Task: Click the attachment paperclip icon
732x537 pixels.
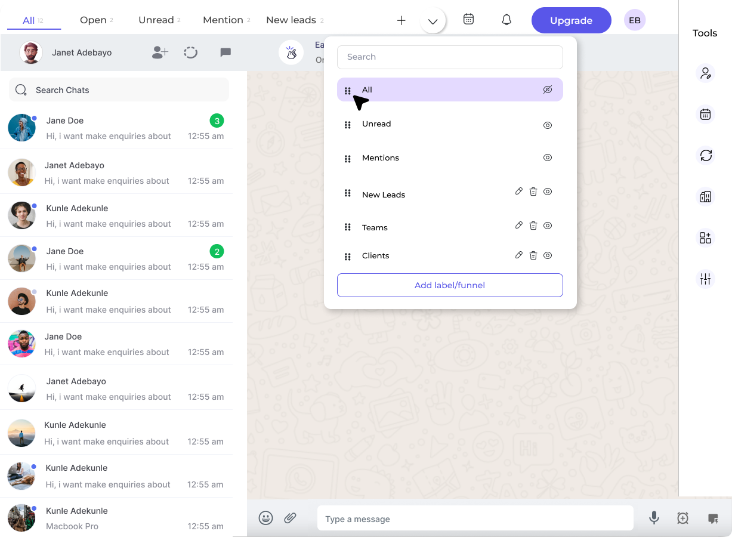Action: coord(291,518)
